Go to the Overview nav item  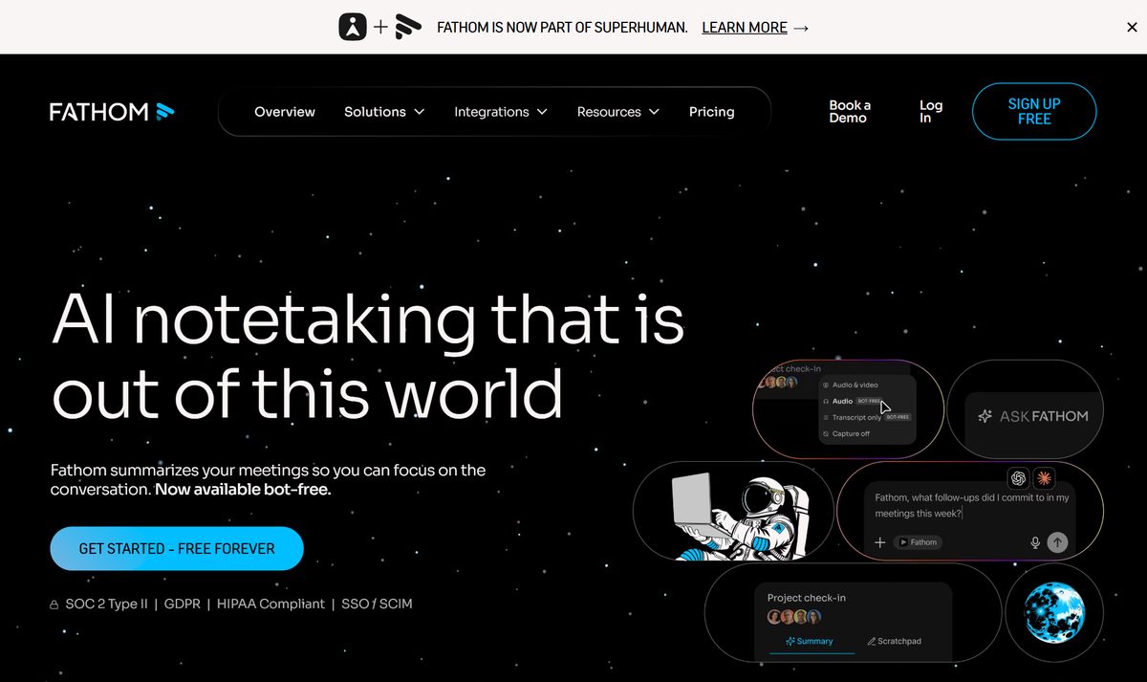[x=285, y=112]
